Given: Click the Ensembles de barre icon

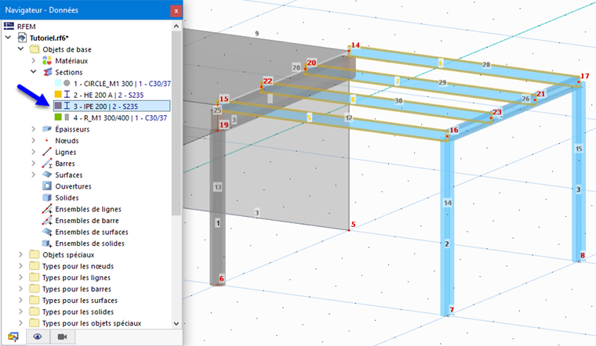Looking at the screenshot, I should pos(47,221).
